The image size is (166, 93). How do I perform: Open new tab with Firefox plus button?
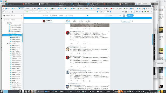point(149,9)
